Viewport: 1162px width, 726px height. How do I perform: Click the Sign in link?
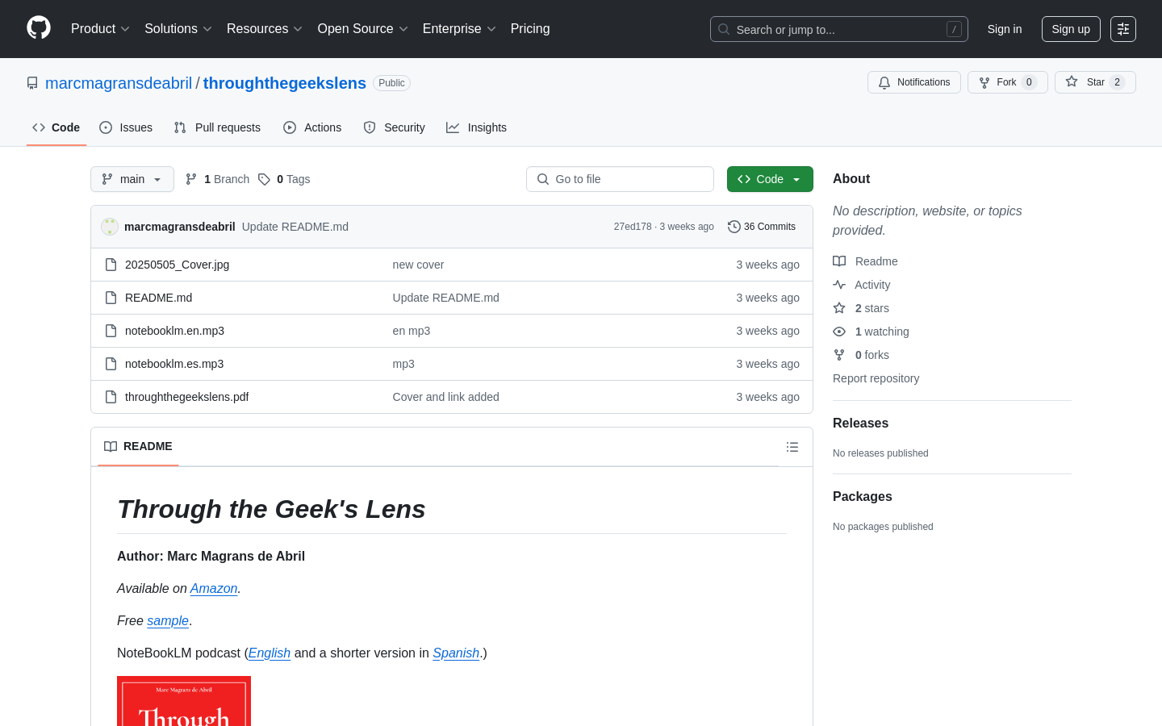1005,29
